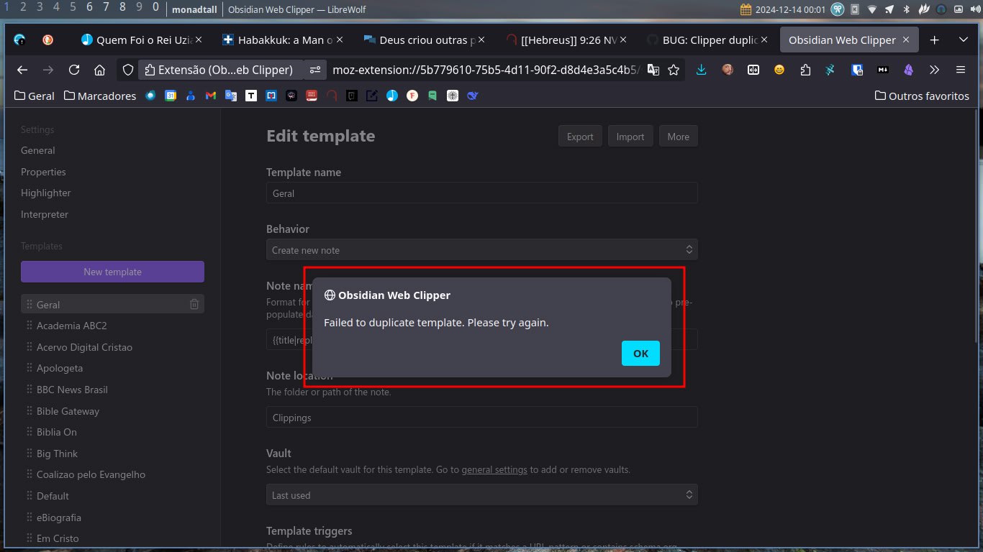Open the Behavior dropdown

[x=481, y=250]
